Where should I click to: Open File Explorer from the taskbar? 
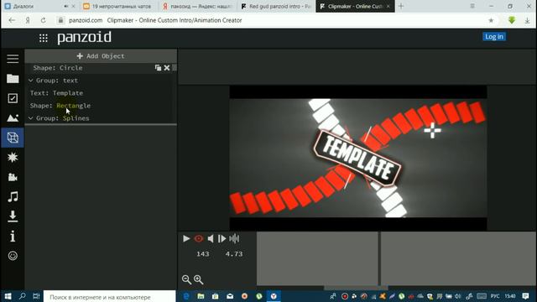tap(201, 296)
